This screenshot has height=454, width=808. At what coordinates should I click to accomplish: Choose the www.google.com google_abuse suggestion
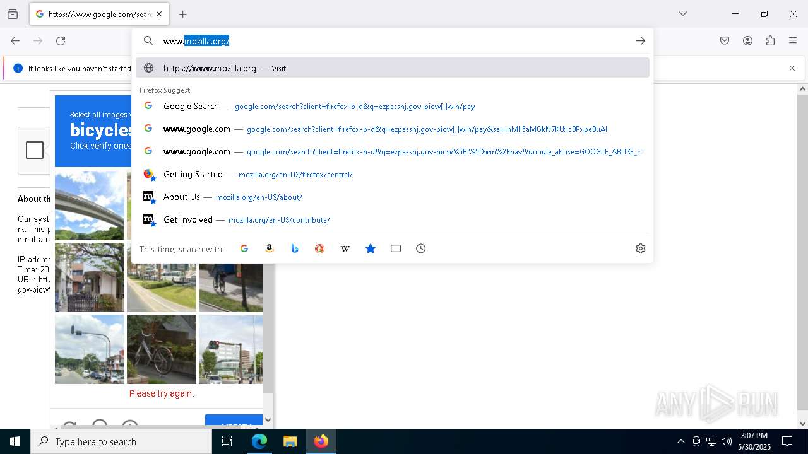392,151
